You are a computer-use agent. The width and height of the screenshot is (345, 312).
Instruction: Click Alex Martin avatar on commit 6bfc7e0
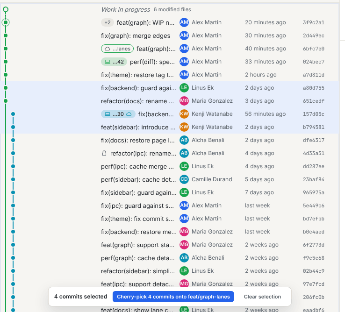pos(184,49)
